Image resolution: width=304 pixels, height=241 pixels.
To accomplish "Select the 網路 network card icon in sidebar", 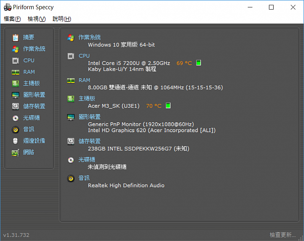I will click(x=16, y=153).
